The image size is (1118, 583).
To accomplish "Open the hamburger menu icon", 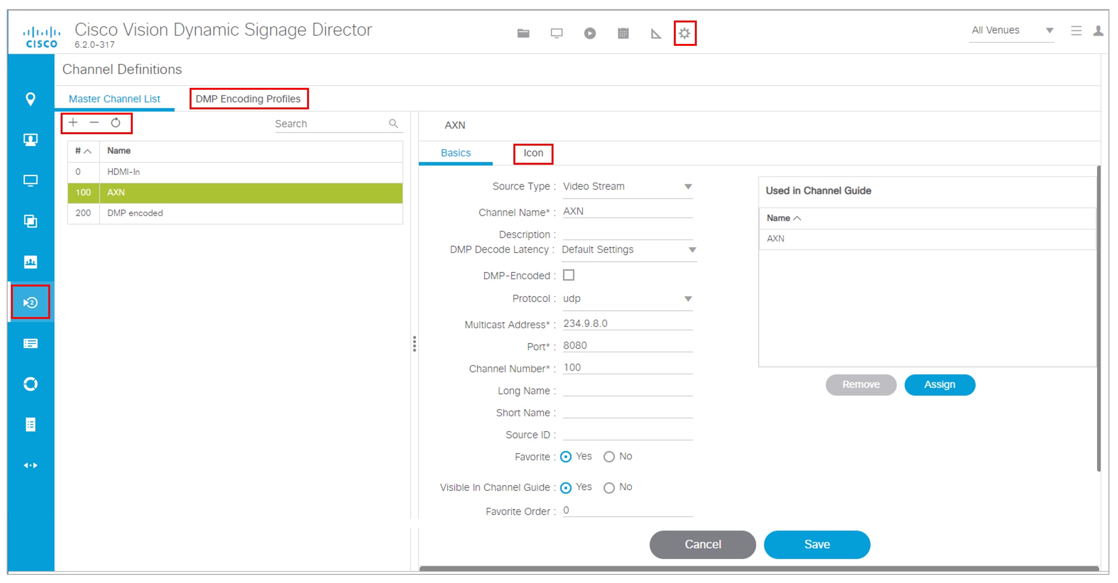I will [1076, 31].
